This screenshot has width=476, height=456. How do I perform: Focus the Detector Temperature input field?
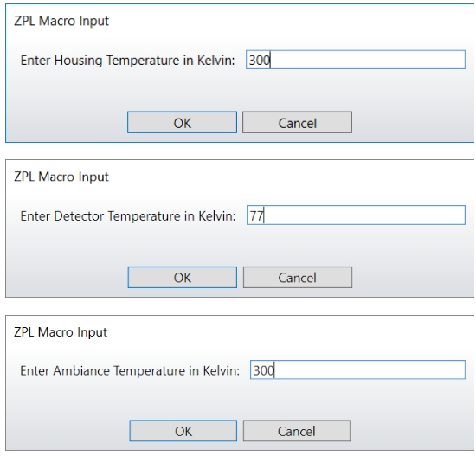pos(356,215)
